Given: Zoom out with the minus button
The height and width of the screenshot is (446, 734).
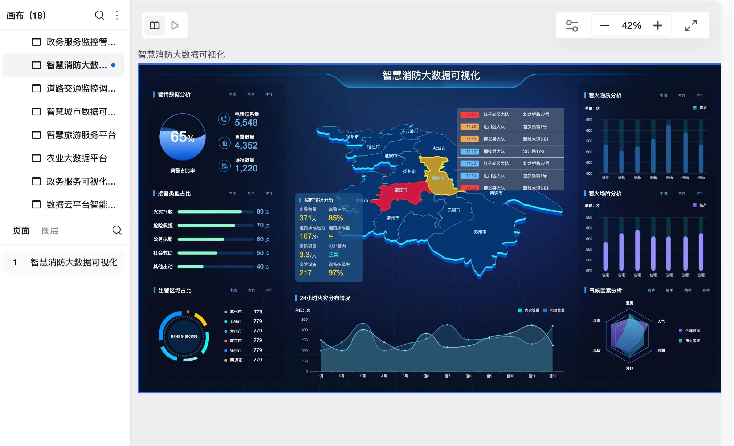Looking at the screenshot, I should (x=604, y=25).
